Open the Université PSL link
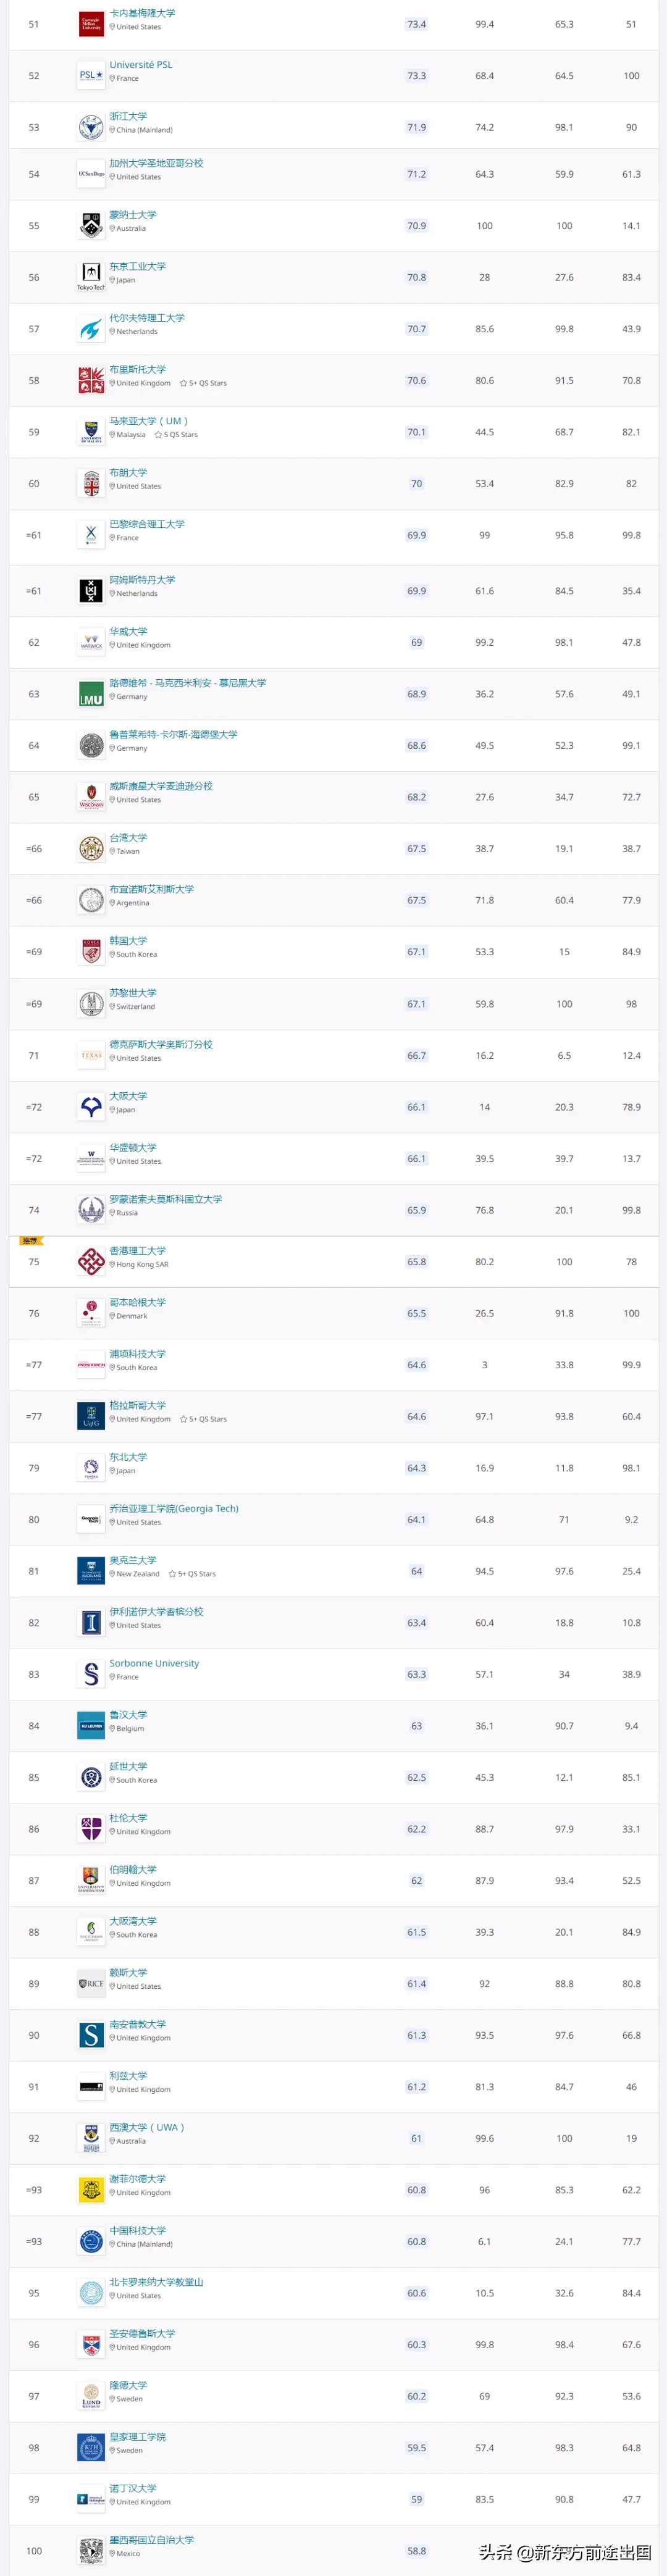This screenshot has width=667, height=2576. point(141,65)
